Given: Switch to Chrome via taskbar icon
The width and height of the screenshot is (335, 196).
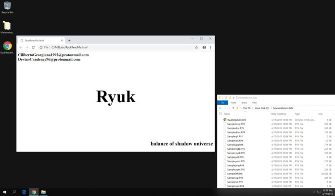Looking at the screenshot, I should [34, 192].
